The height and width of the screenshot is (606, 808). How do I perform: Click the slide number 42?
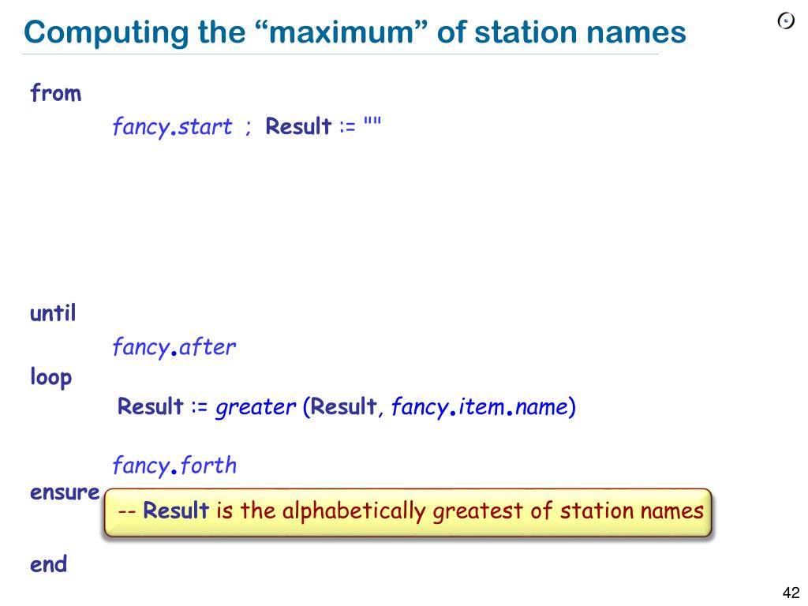(791, 593)
